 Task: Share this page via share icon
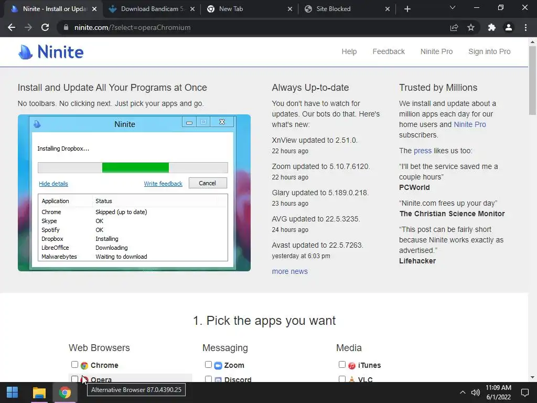pos(454,27)
